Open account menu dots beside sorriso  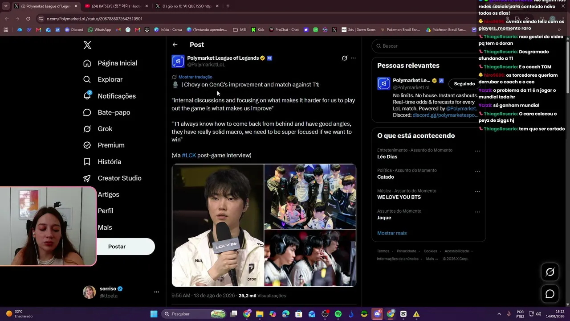[x=156, y=292]
